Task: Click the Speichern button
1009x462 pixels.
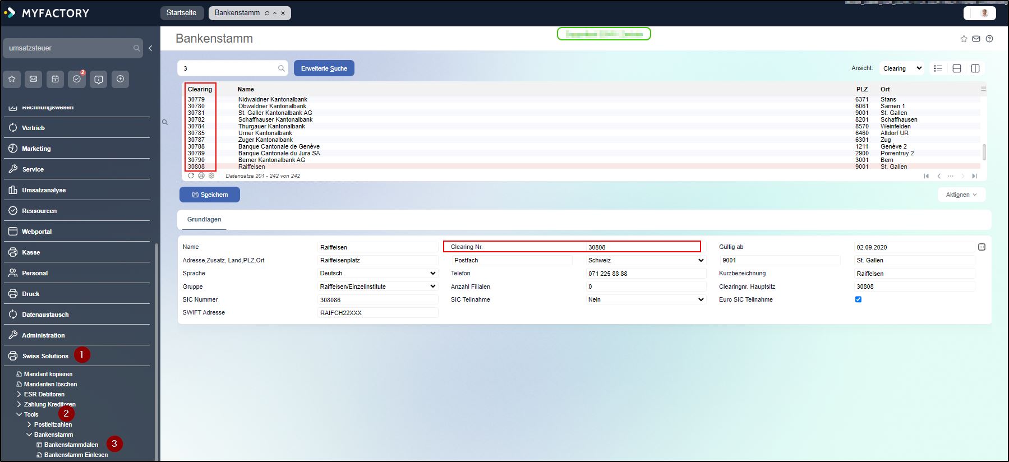Action: click(x=210, y=195)
